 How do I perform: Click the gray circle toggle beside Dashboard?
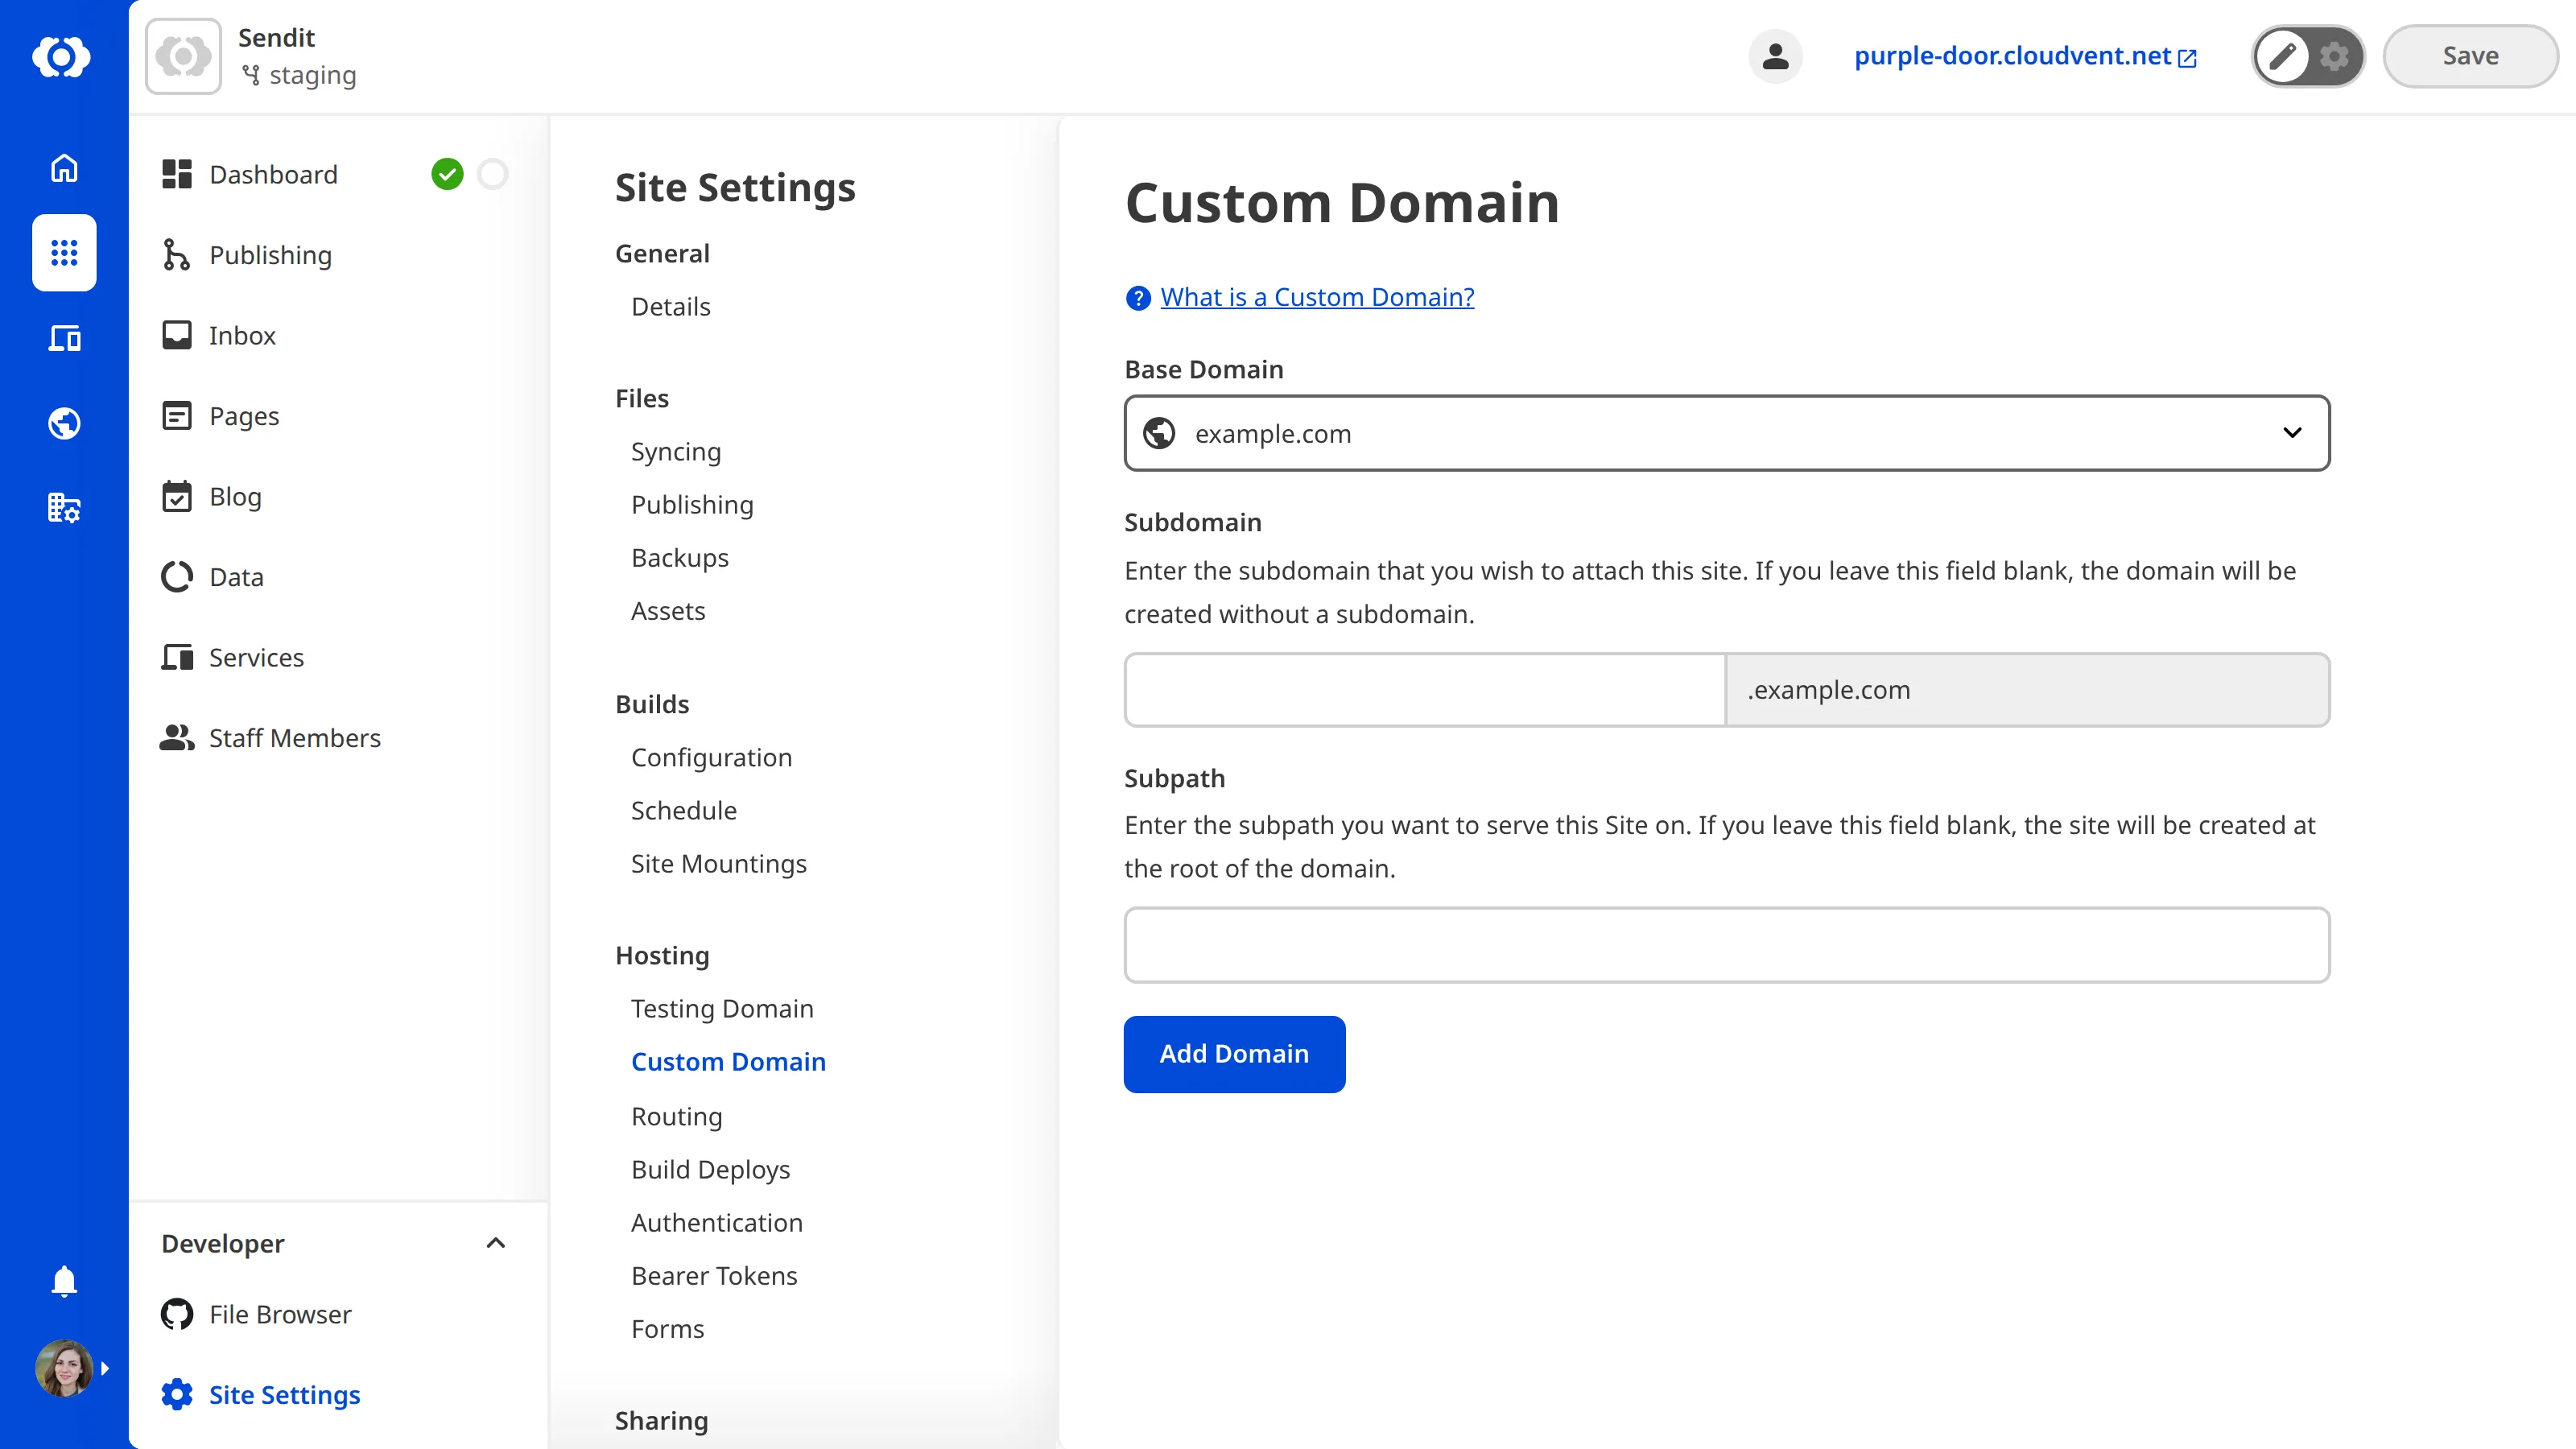(x=492, y=173)
